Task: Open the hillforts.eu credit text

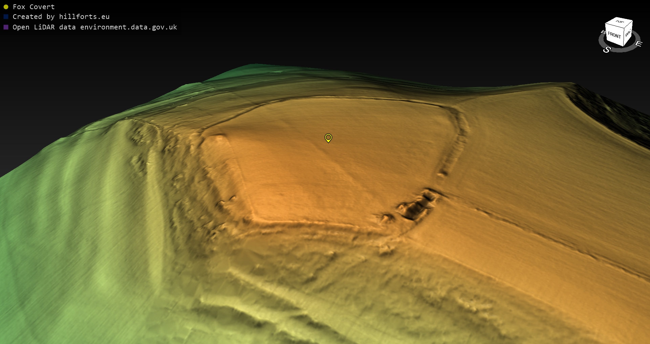Action: tap(84, 17)
